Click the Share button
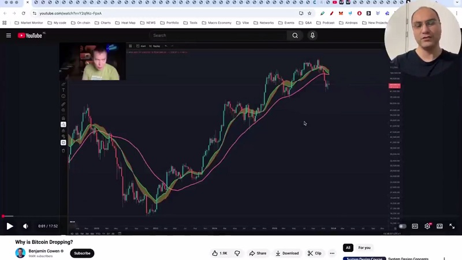The width and height of the screenshot is (462, 260). pyautogui.click(x=258, y=253)
